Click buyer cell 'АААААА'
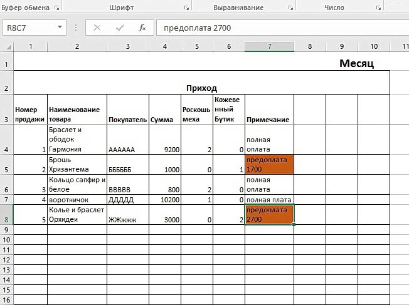The image size is (409, 305). pos(128,139)
